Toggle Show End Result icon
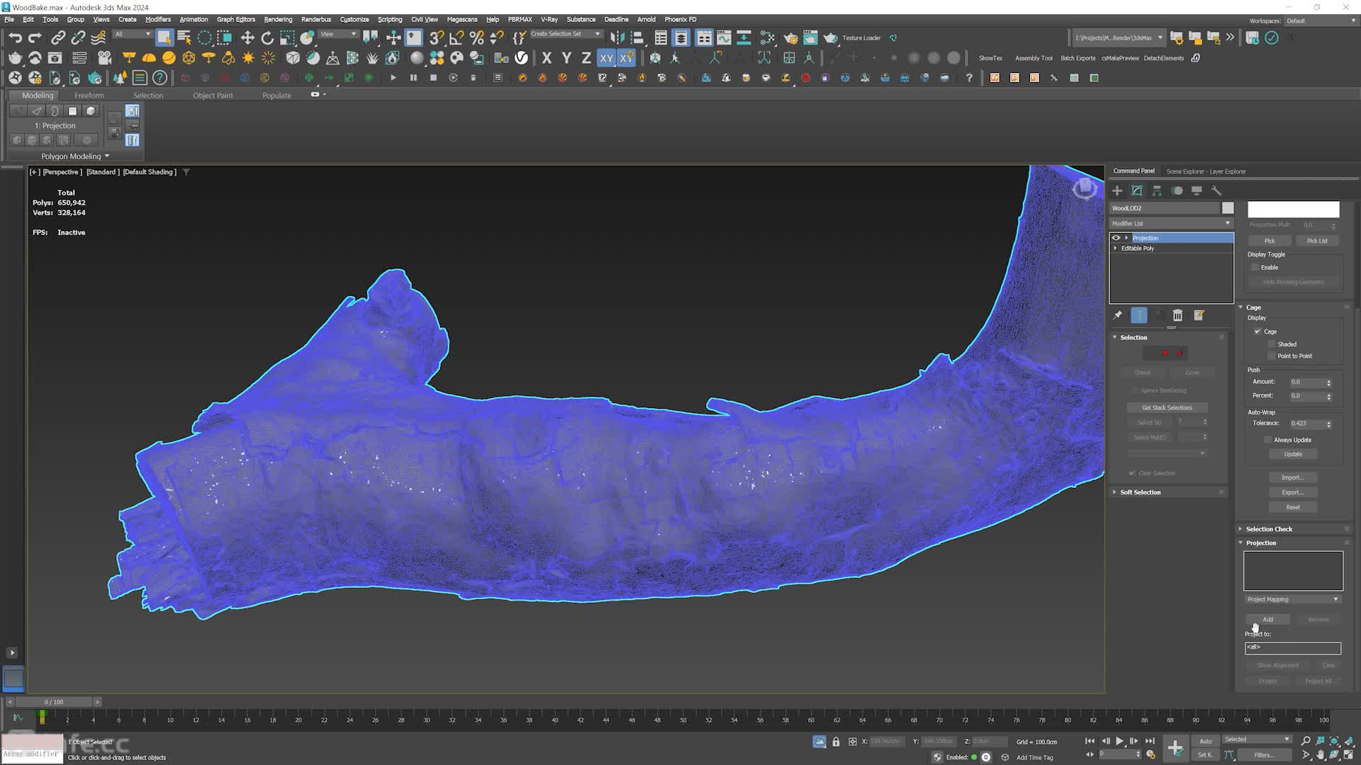Image resolution: width=1361 pixels, height=765 pixels. tap(1139, 315)
